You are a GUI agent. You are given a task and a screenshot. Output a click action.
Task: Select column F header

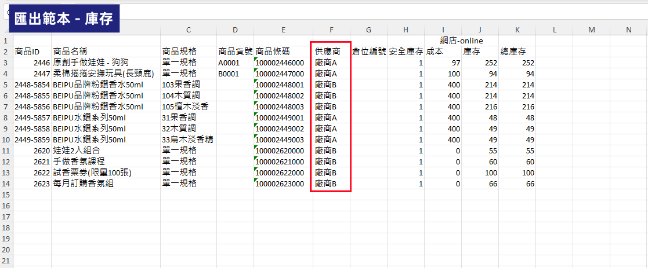tap(331, 30)
